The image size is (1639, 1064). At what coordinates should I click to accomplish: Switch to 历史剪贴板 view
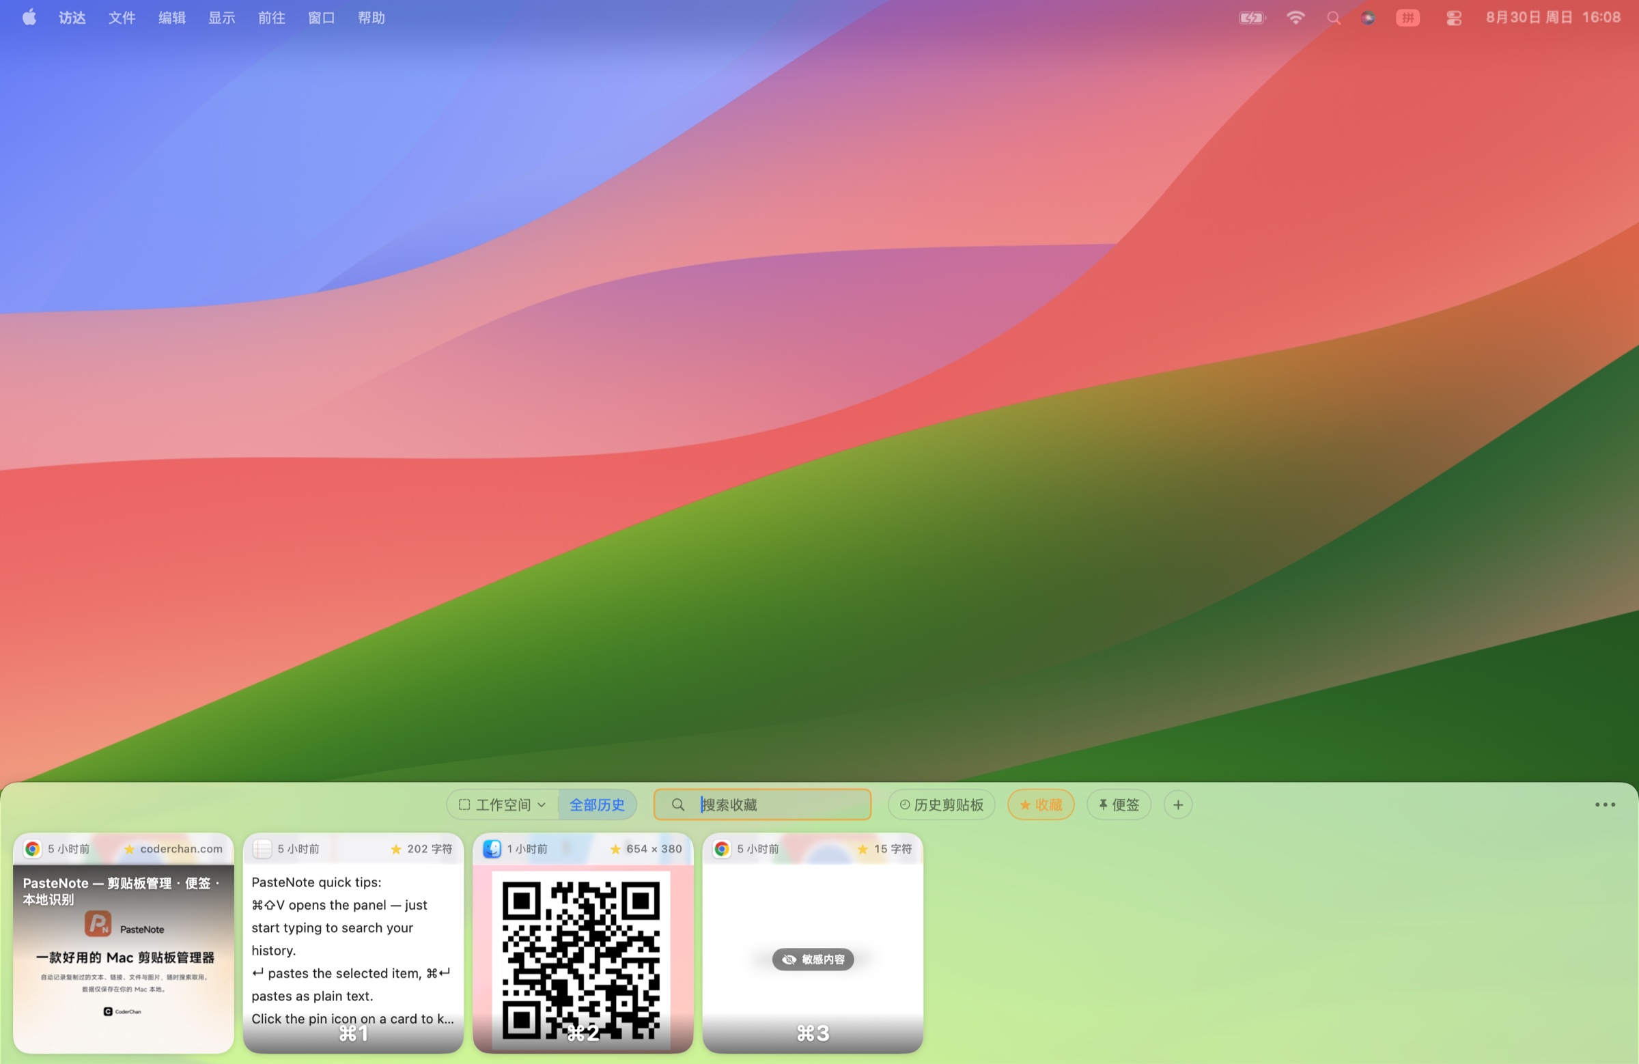point(941,804)
